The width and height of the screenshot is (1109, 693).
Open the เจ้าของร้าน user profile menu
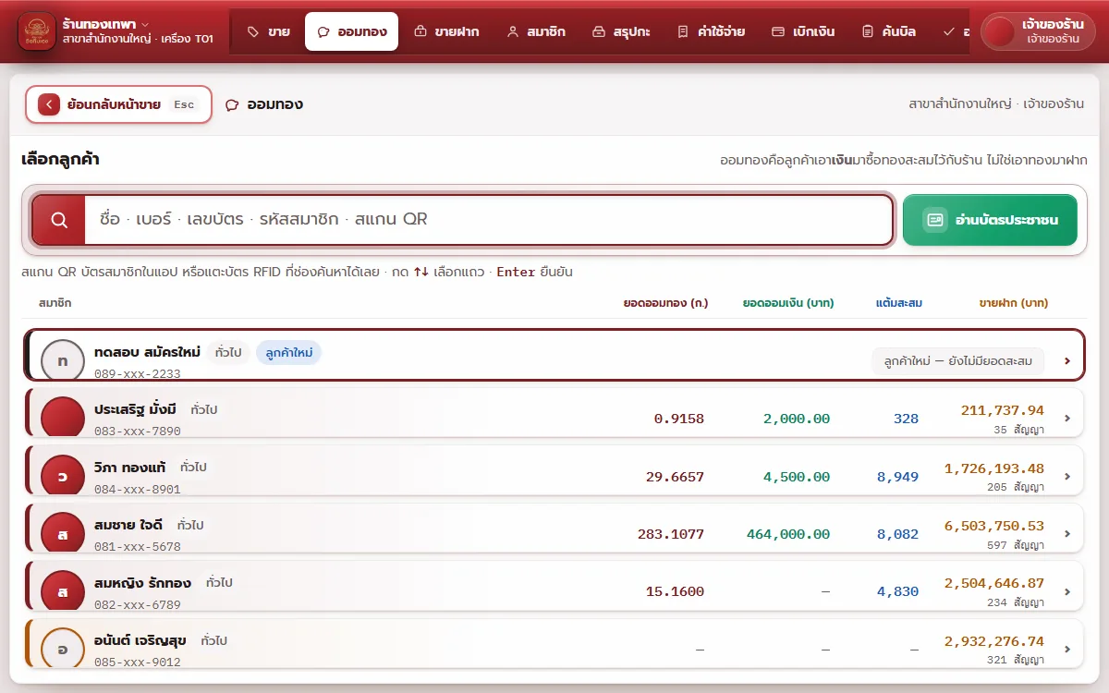(x=1038, y=31)
